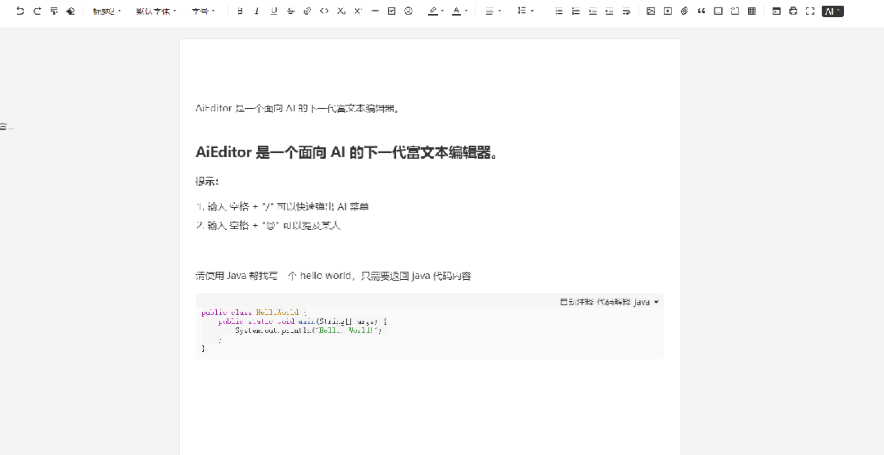
Task: Toggle bold formatting
Action: click(x=240, y=11)
